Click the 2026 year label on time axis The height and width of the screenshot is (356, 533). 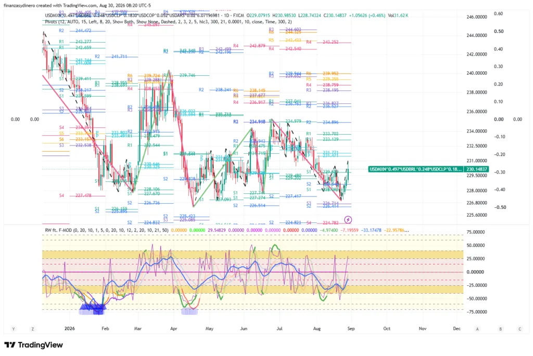[x=69, y=328]
